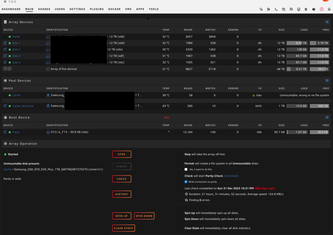Open the DASHBOARD tab
The image size is (333, 235).
(x=11, y=9)
